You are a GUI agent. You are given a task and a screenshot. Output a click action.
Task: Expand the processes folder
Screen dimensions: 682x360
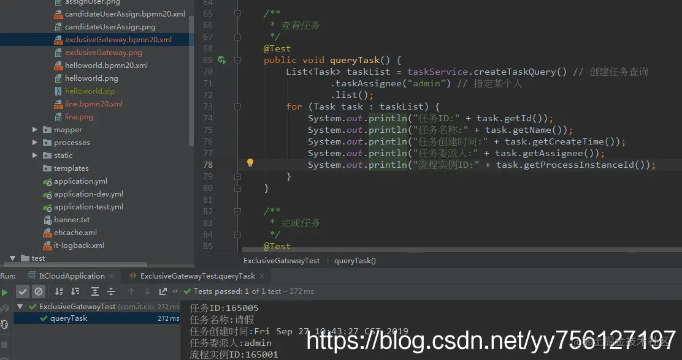35,143
